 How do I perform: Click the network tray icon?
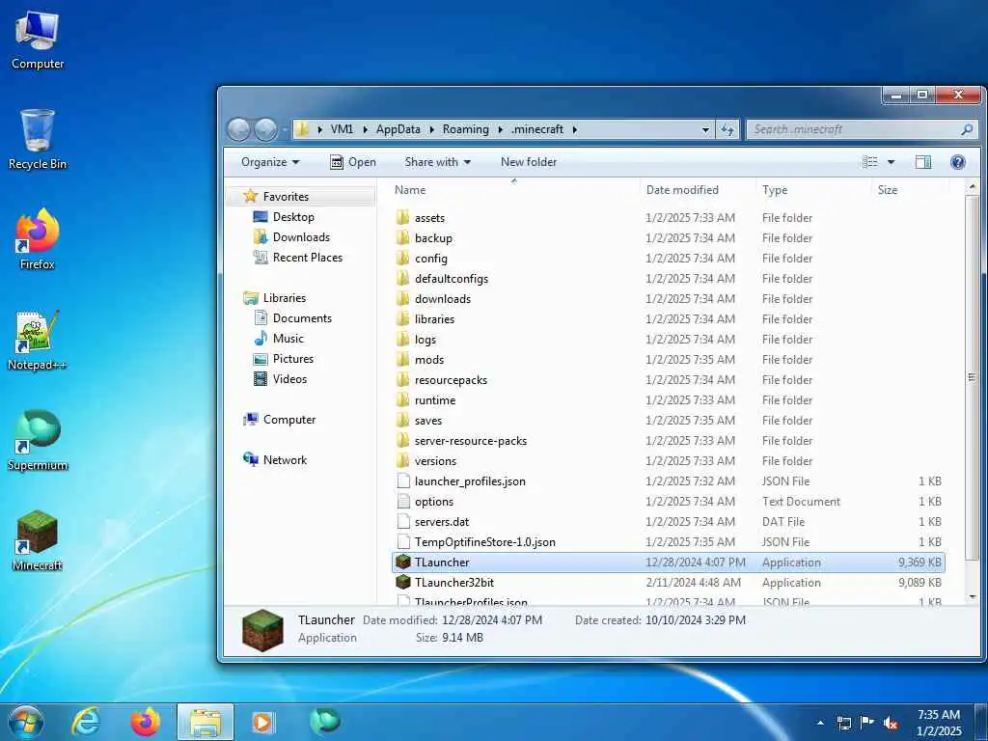point(843,723)
